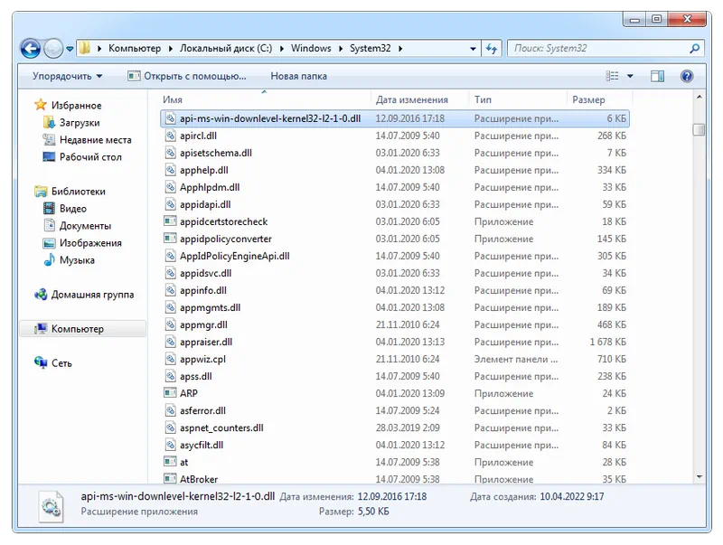Toggle the preview pane icon
Viewport: 723px width, 545px height.
657,77
